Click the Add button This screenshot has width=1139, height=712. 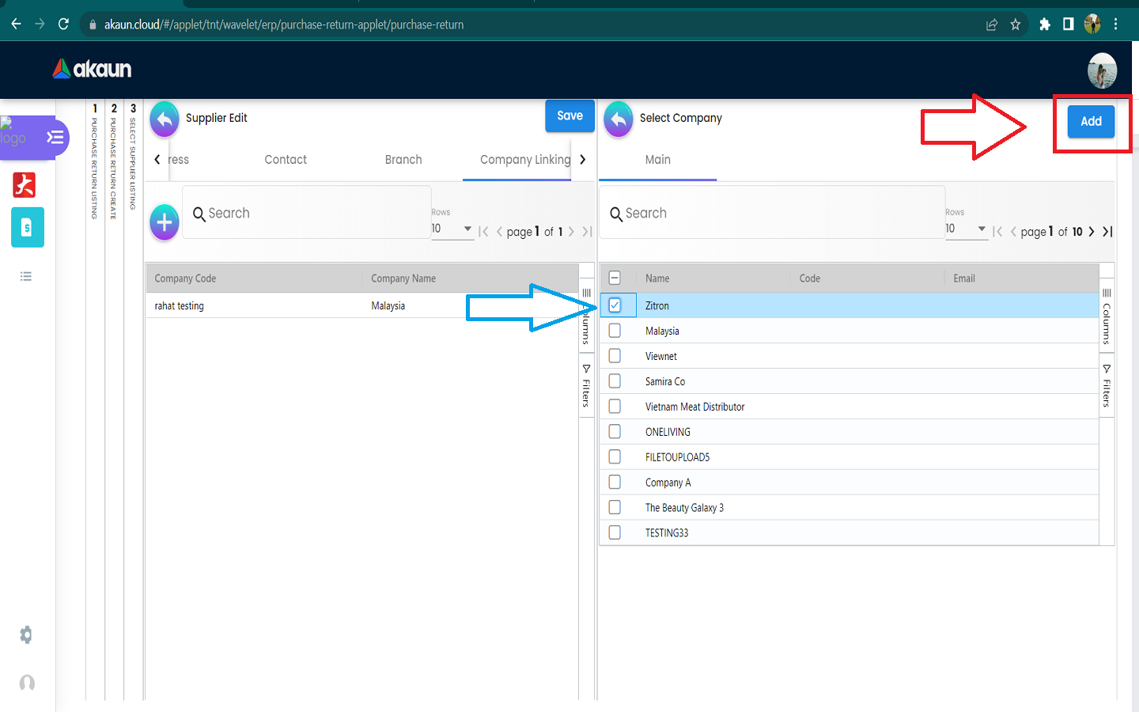[1091, 121]
